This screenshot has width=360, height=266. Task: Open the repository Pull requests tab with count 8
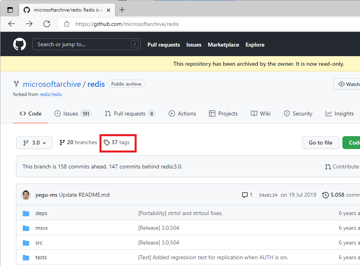pos(130,113)
